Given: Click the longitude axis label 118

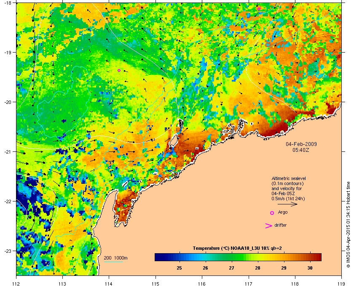Looking at the screenshot, I should point(295,284).
